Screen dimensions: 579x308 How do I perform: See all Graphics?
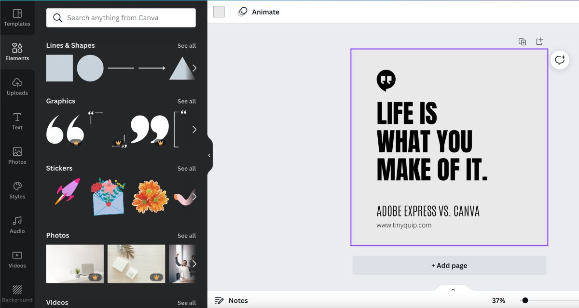(187, 101)
